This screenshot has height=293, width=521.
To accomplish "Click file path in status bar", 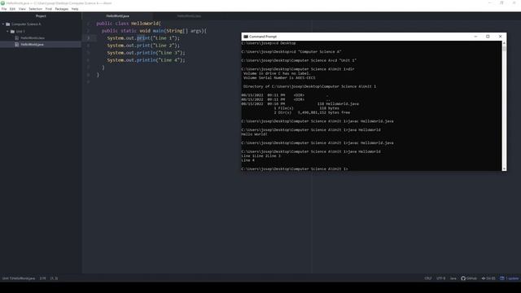I will [19, 278].
